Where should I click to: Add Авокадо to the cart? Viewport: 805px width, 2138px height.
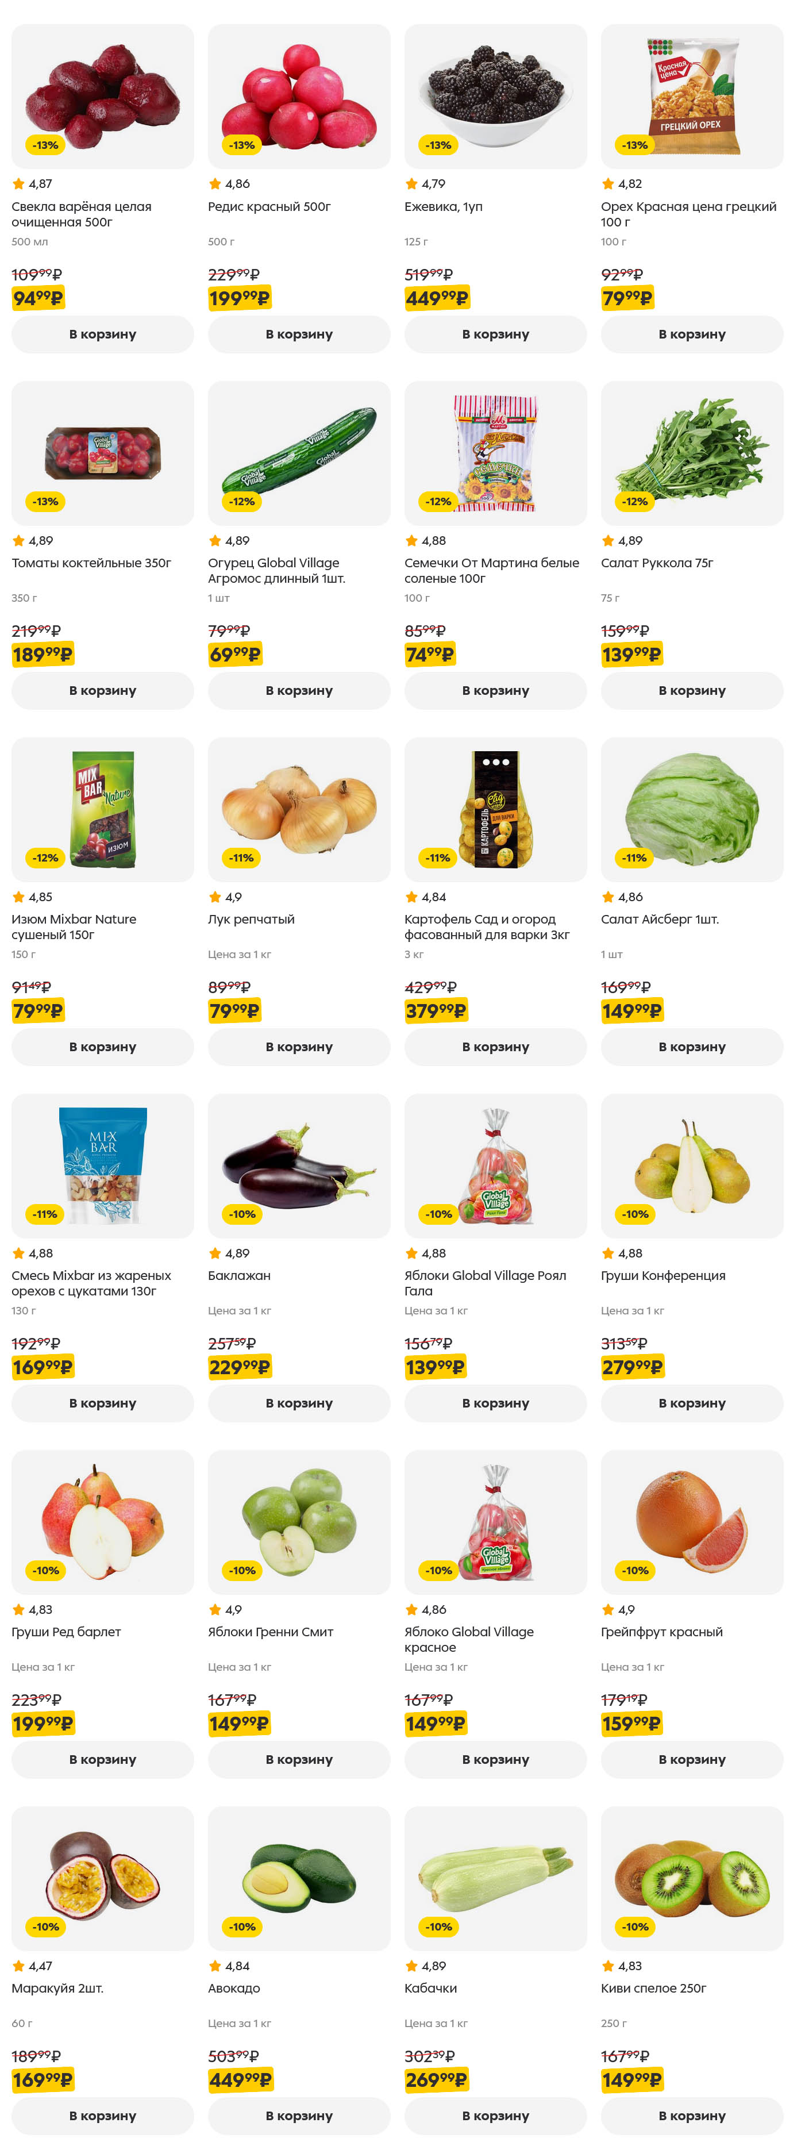(x=299, y=2115)
